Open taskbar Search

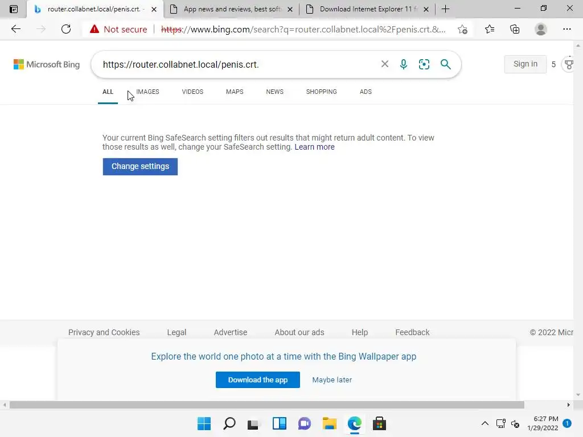(229, 423)
